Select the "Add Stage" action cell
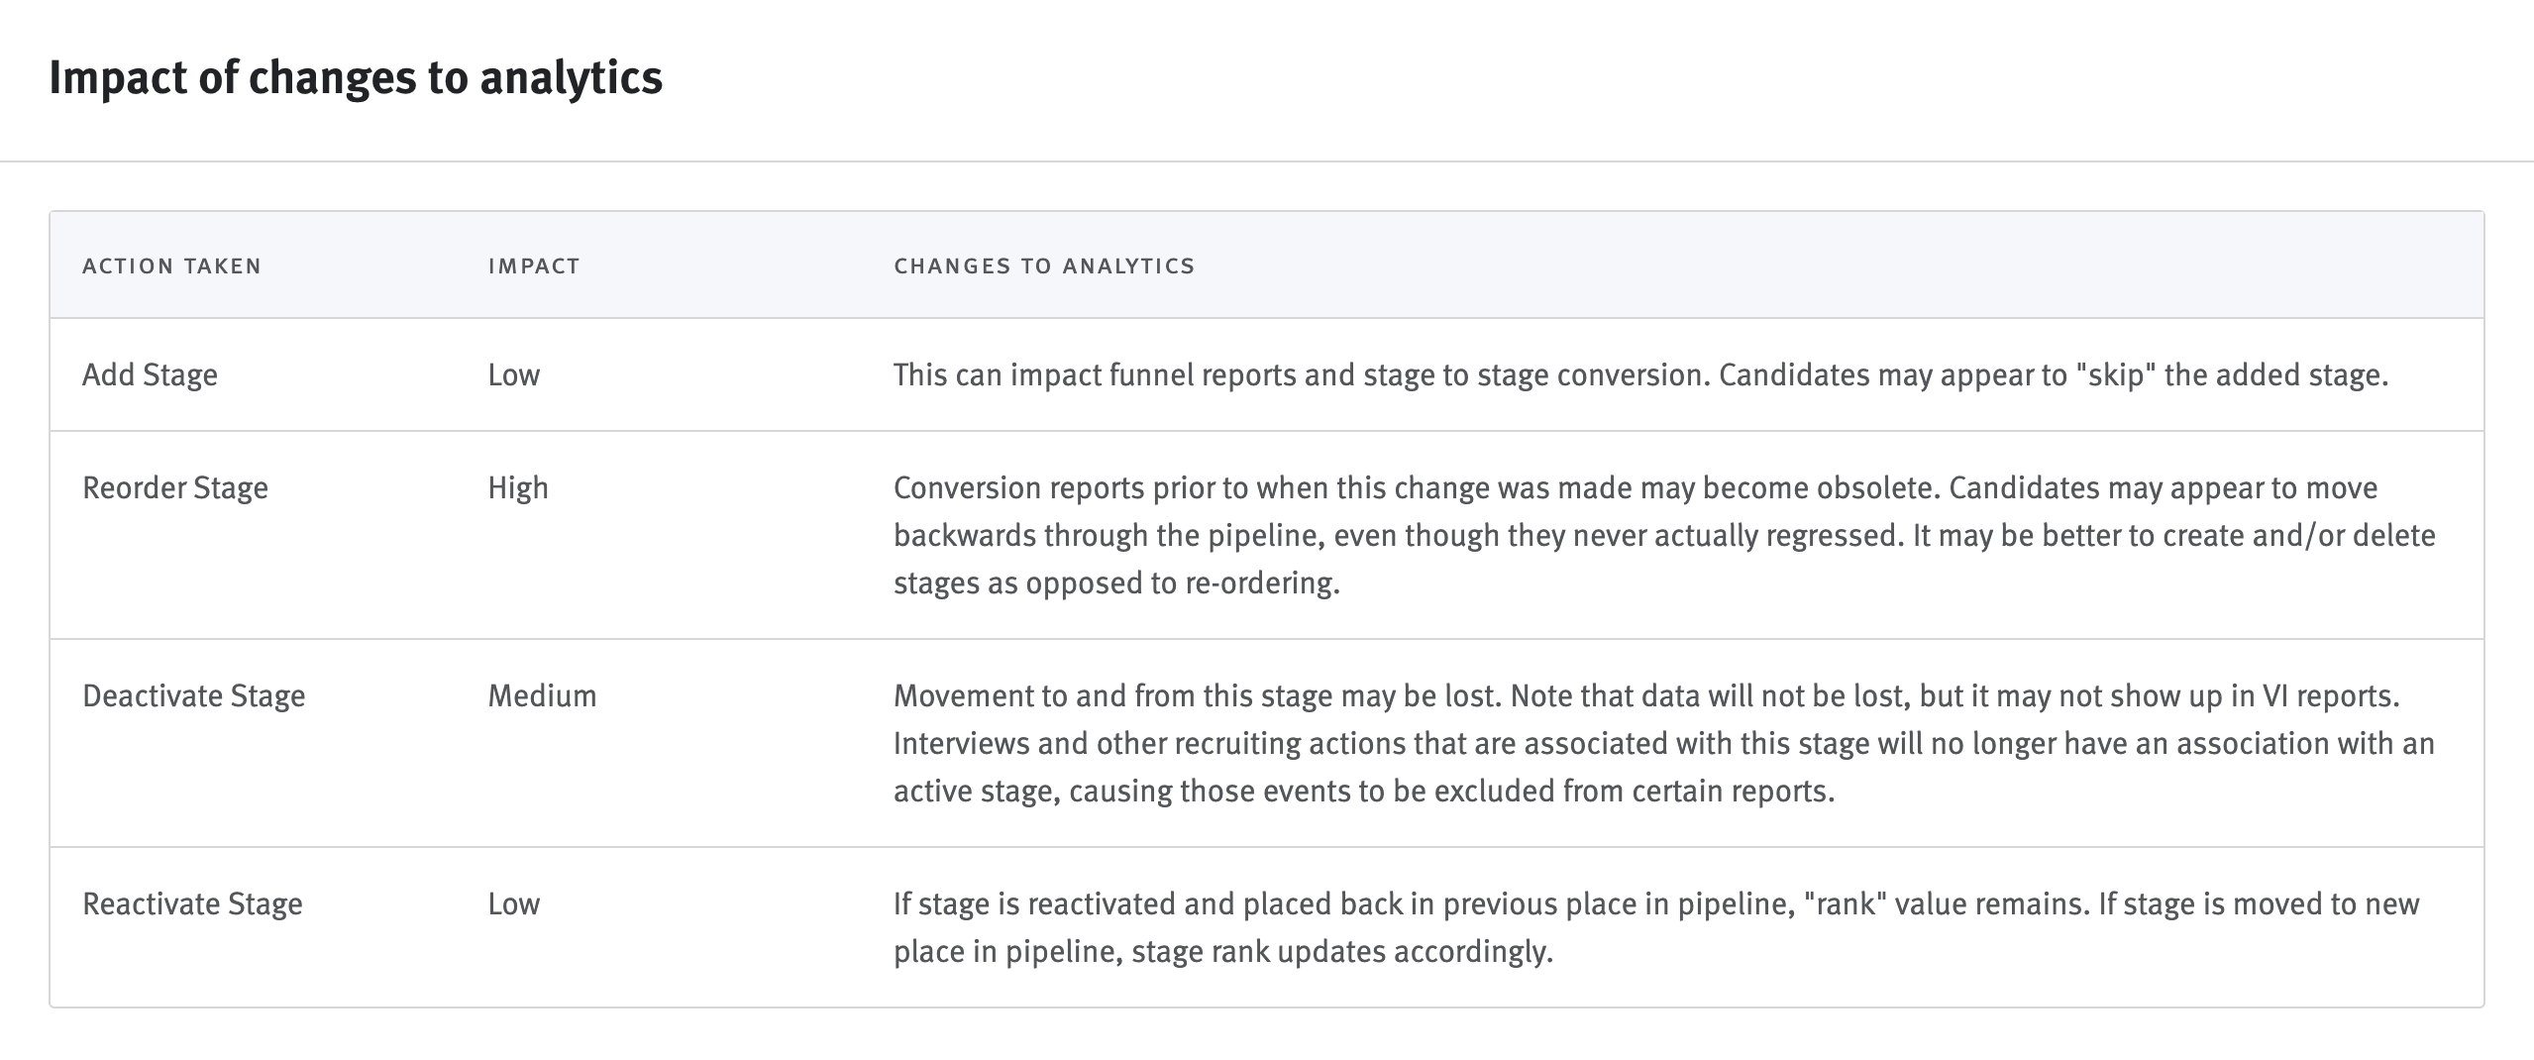The height and width of the screenshot is (1060, 2534). [150, 374]
